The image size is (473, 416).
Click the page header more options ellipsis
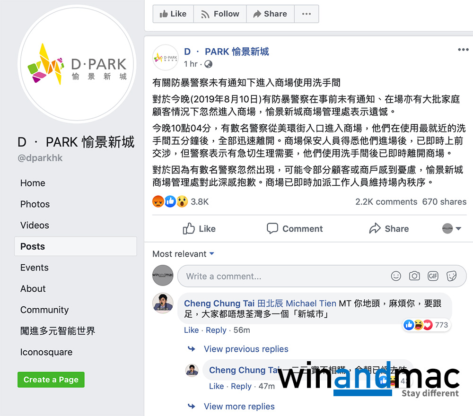click(x=307, y=14)
